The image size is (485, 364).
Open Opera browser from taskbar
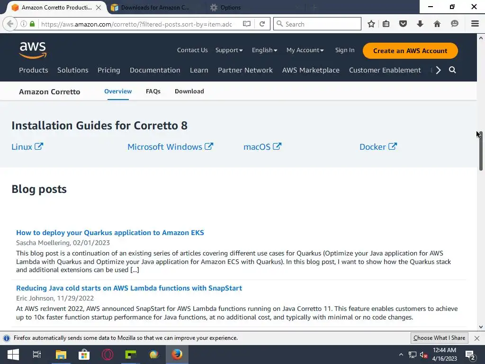(x=108, y=355)
